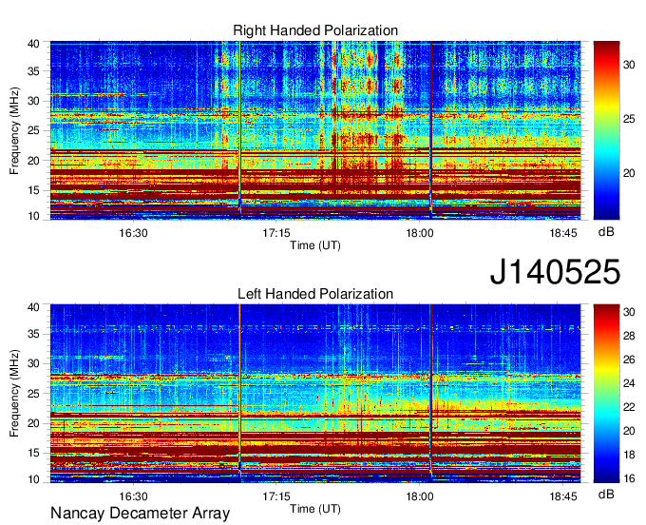Viewport: 646px width, 525px height.
Task: Click the 22 value on Left Handed colorbar
Action: (629, 407)
